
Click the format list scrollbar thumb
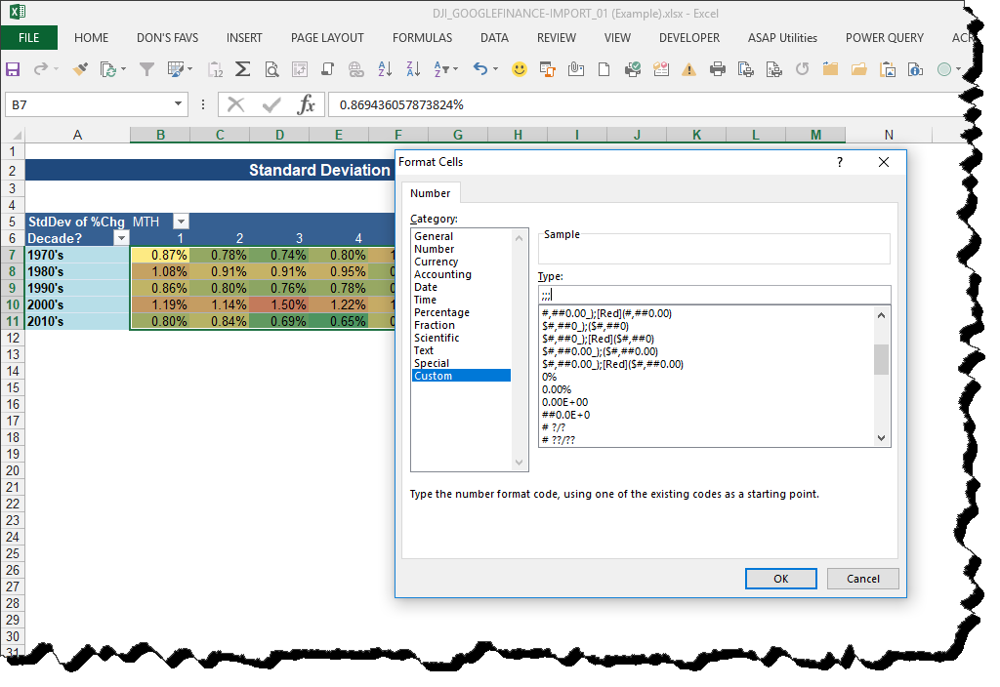881,359
